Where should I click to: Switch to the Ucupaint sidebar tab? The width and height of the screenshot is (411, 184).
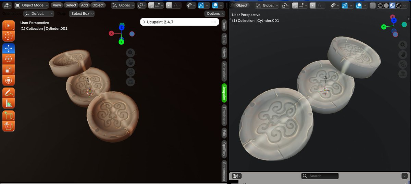point(224,93)
